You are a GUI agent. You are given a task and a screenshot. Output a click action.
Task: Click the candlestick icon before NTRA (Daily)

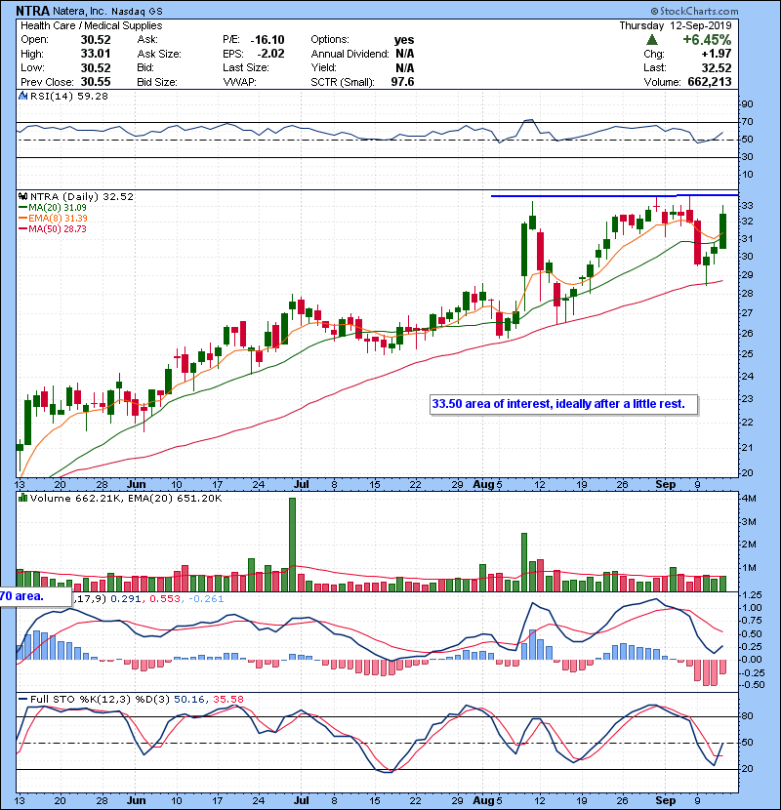tap(22, 196)
